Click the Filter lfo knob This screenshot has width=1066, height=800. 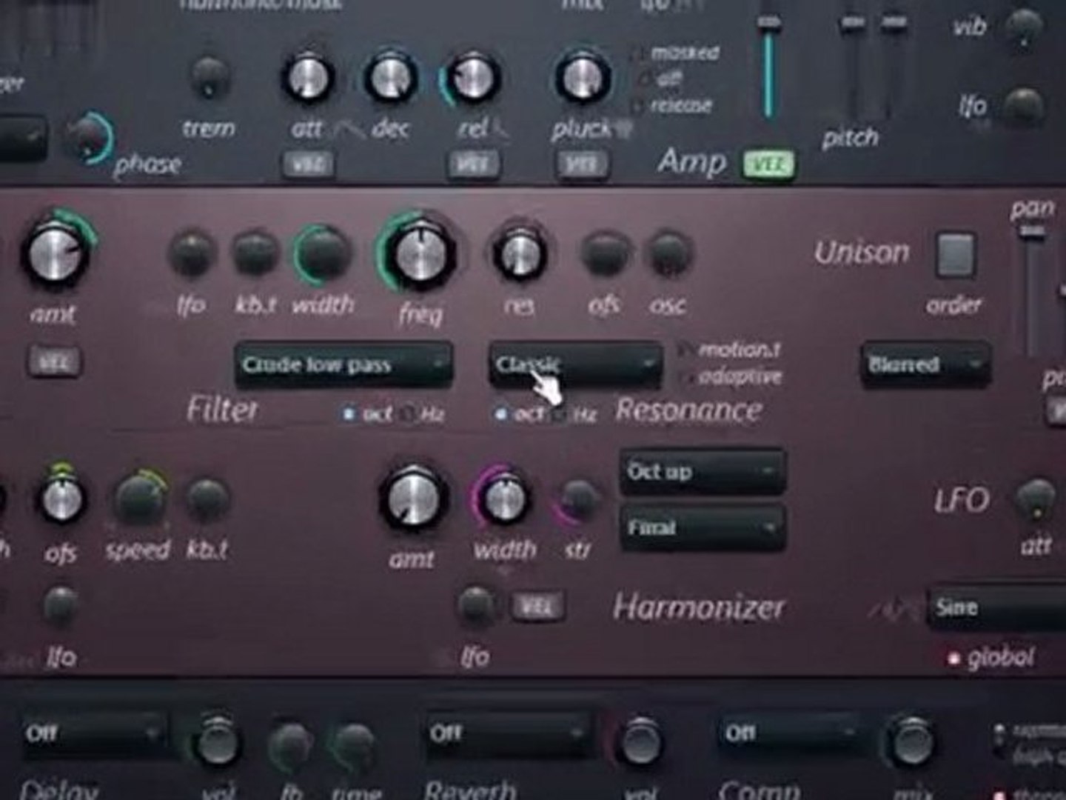[192, 254]
